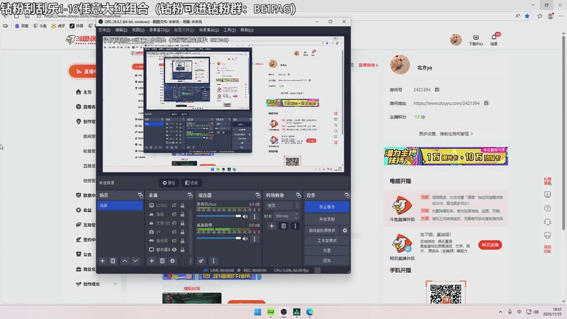Add a new scene with the plus icon in 场景 panel
Screen dimensions: 567x319
(x=102, y=261)
